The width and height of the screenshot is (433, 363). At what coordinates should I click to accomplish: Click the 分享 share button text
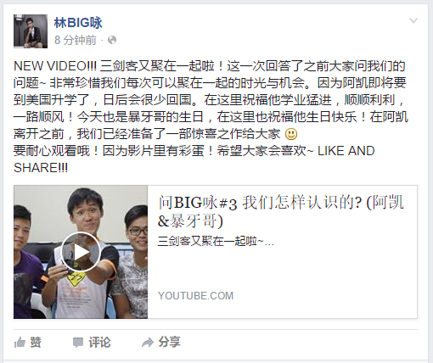[x=169, y=342]
